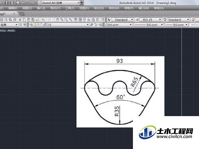The height and width of the screenshot is (149, 199).
Task: Select the Pan hand tool
Action: (57, 20)
